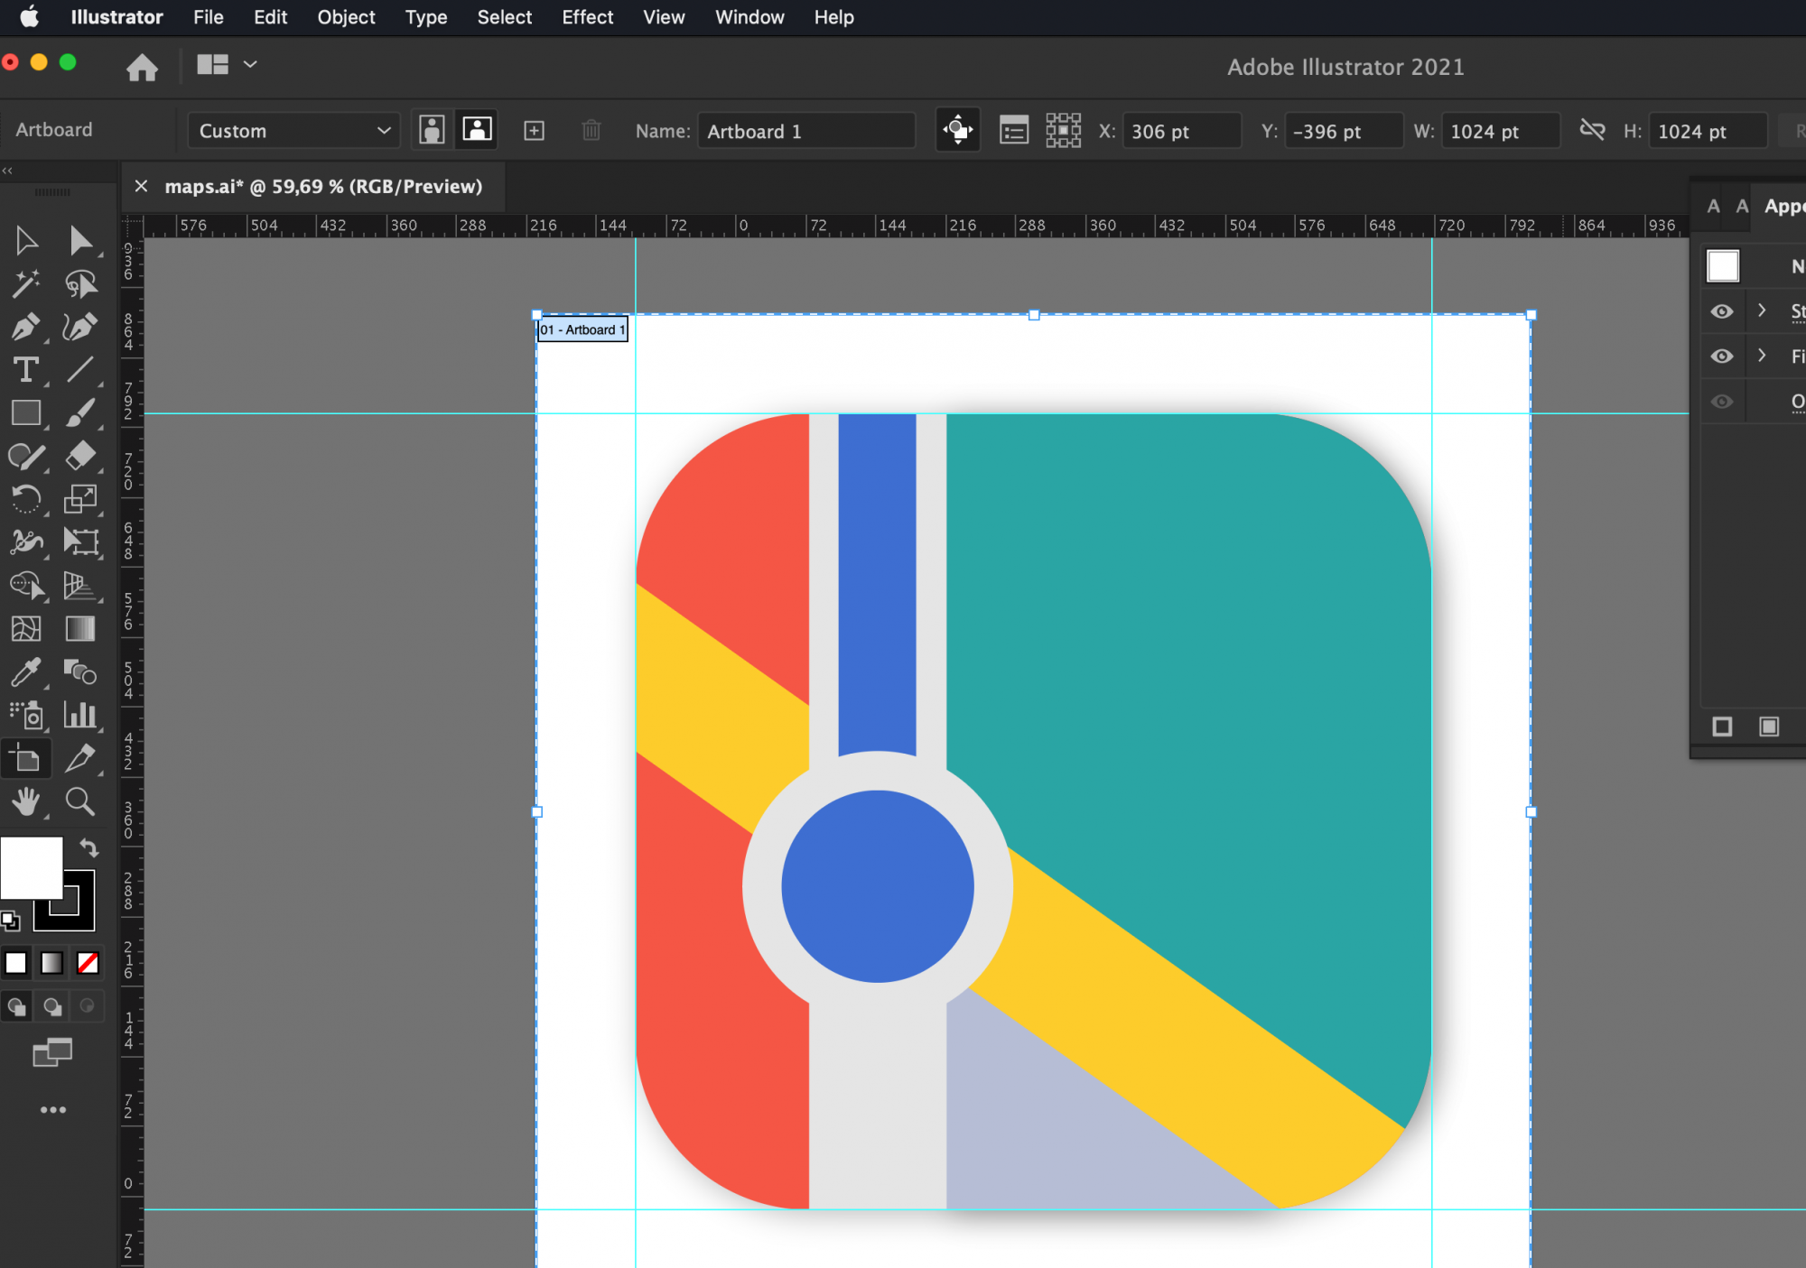Select the Zoom tool

coord(80,801)
